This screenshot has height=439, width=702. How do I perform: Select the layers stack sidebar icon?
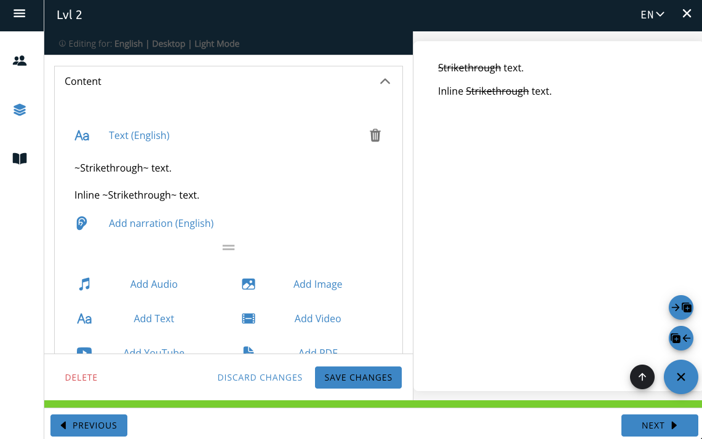click(x=20, y=110)
